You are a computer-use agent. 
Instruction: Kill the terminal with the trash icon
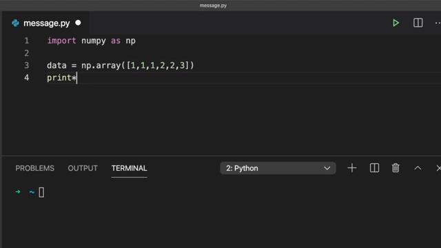point(396,168)
